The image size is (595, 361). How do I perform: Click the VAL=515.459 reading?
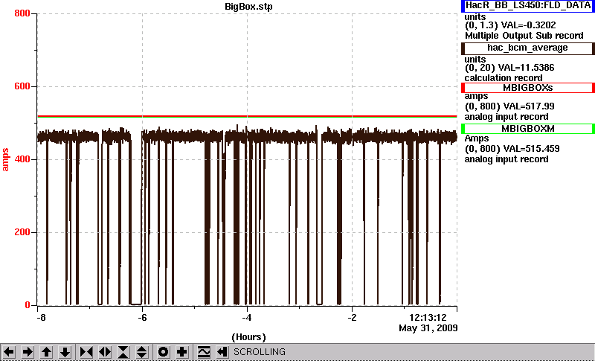click(x=531, y=149)
